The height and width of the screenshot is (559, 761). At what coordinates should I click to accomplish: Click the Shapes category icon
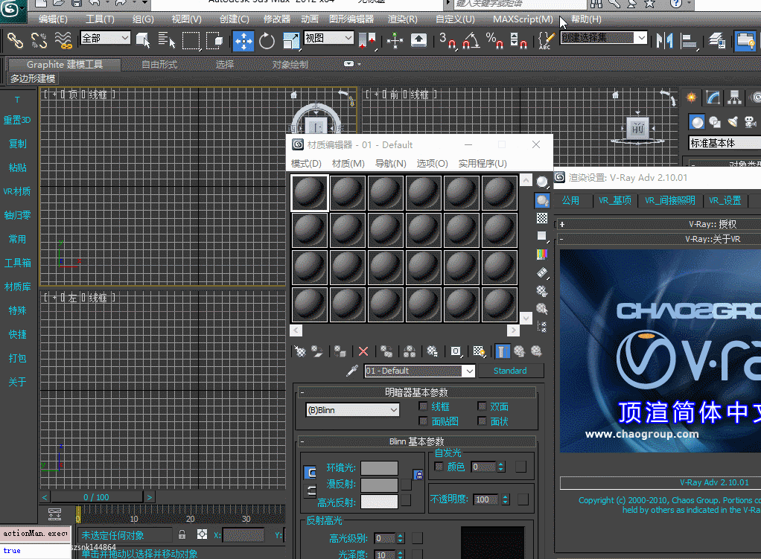tap(714, 122)
